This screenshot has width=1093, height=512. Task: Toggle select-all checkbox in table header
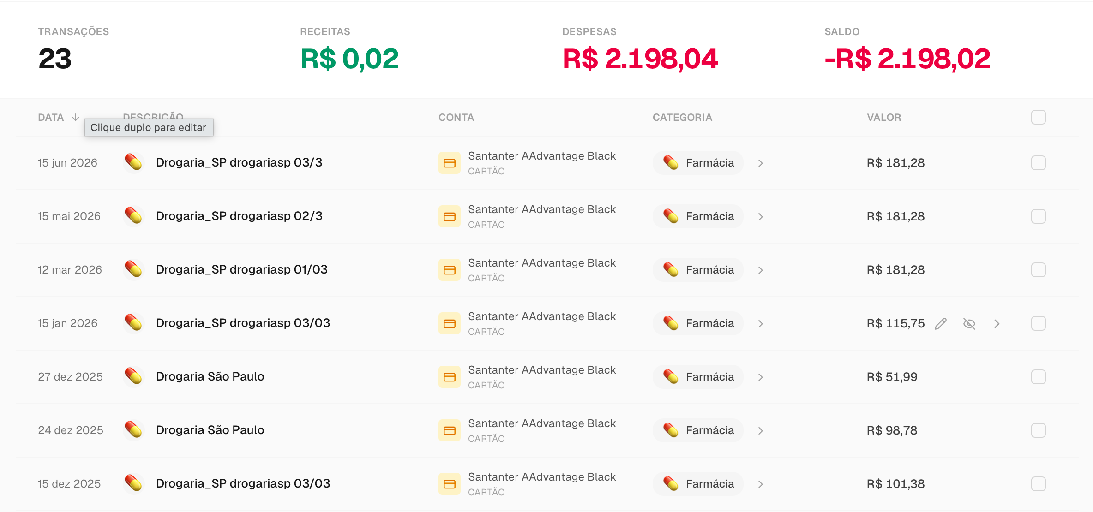click(1039, 117)
